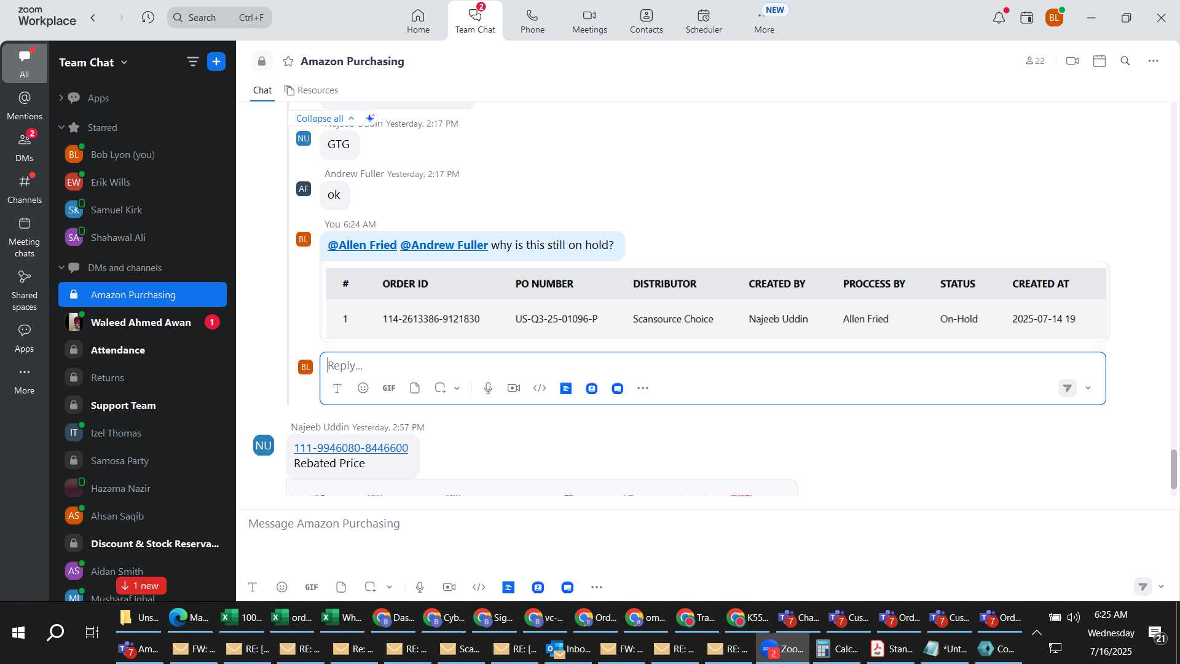Viewport: 1180px width, 664px height.
Task: Open chat with Erik Wills
Action: click(143, 182)
